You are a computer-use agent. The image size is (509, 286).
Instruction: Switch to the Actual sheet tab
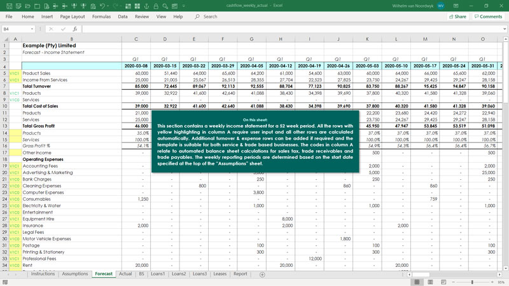(125, 274)
